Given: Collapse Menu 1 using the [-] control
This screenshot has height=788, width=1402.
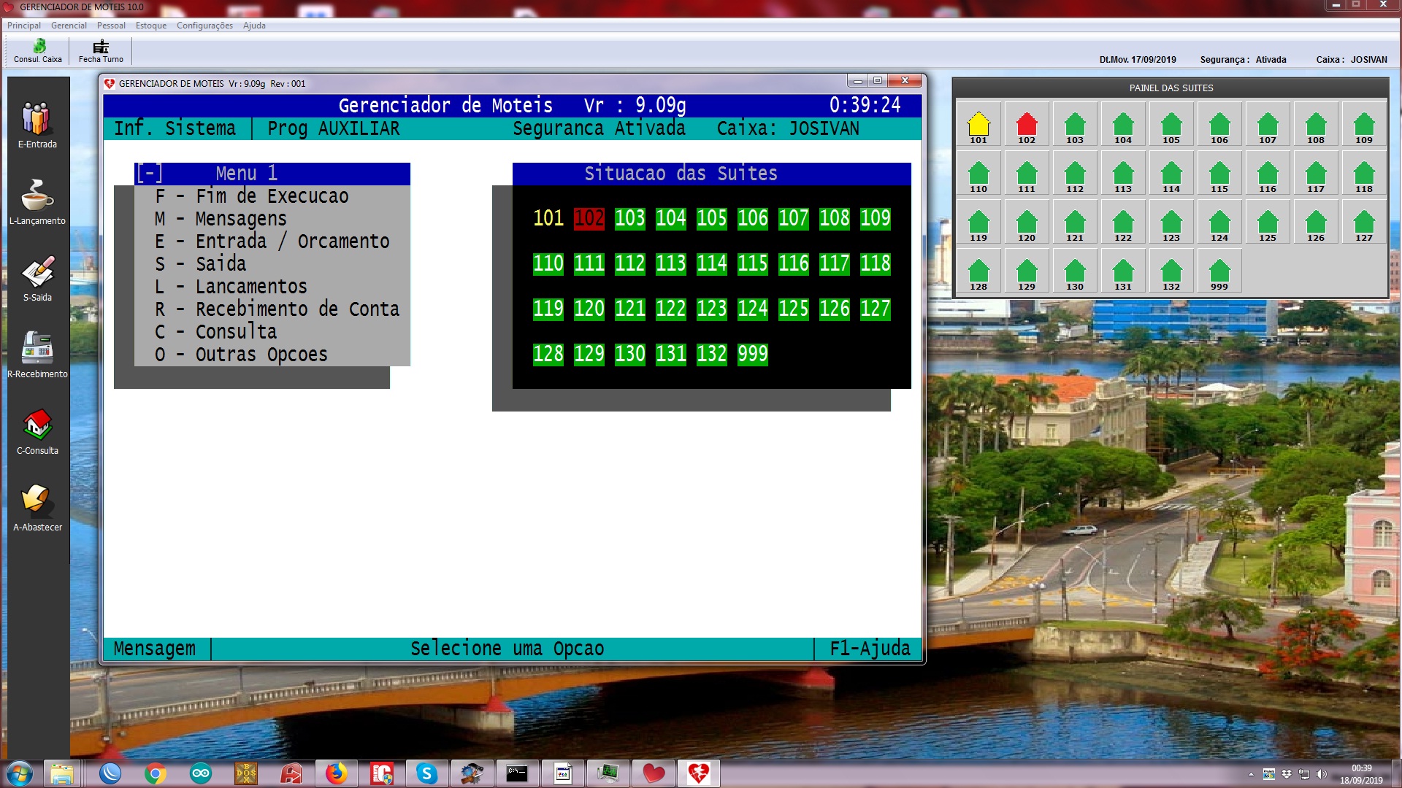Looking at the screenshot, I should [x=150, y=174].
